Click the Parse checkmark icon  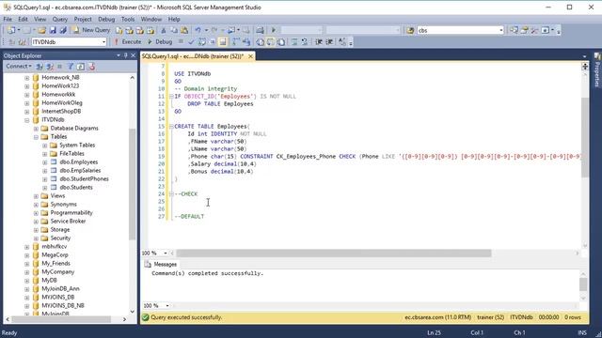click(x=191, y=41)
